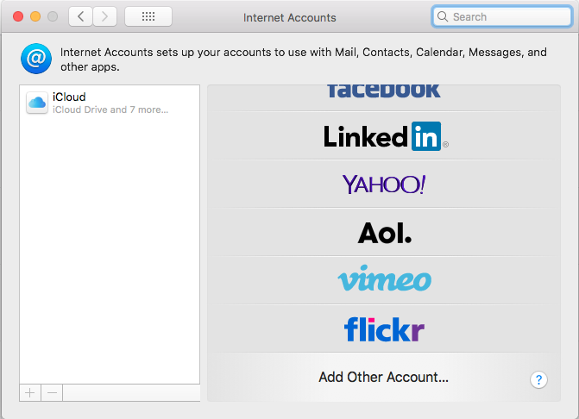Click Add Other Account…
The height and width of the screenshot is (419, 579).
tap(383, 377)
